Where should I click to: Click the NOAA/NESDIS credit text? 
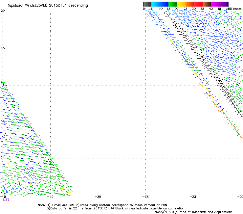point(193,212)
